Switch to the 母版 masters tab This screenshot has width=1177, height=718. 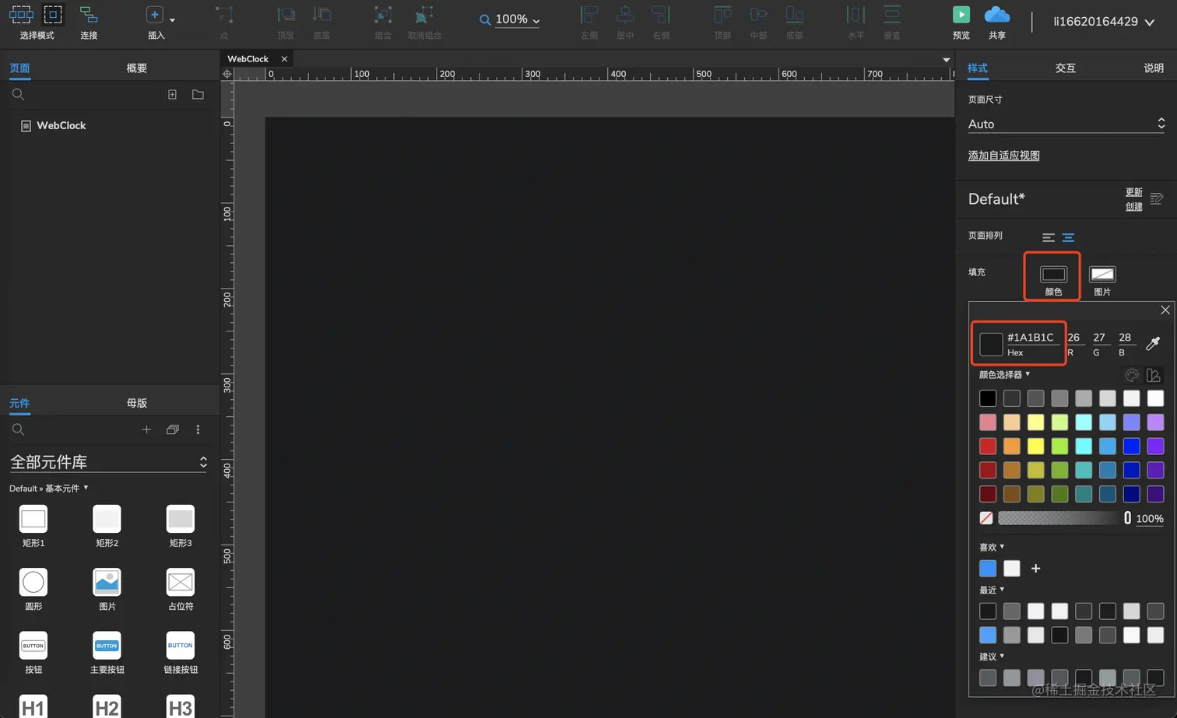tap(137, 403)
